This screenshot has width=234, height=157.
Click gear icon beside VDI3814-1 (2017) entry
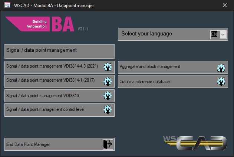pyautogui.click(x=108, y=81)
